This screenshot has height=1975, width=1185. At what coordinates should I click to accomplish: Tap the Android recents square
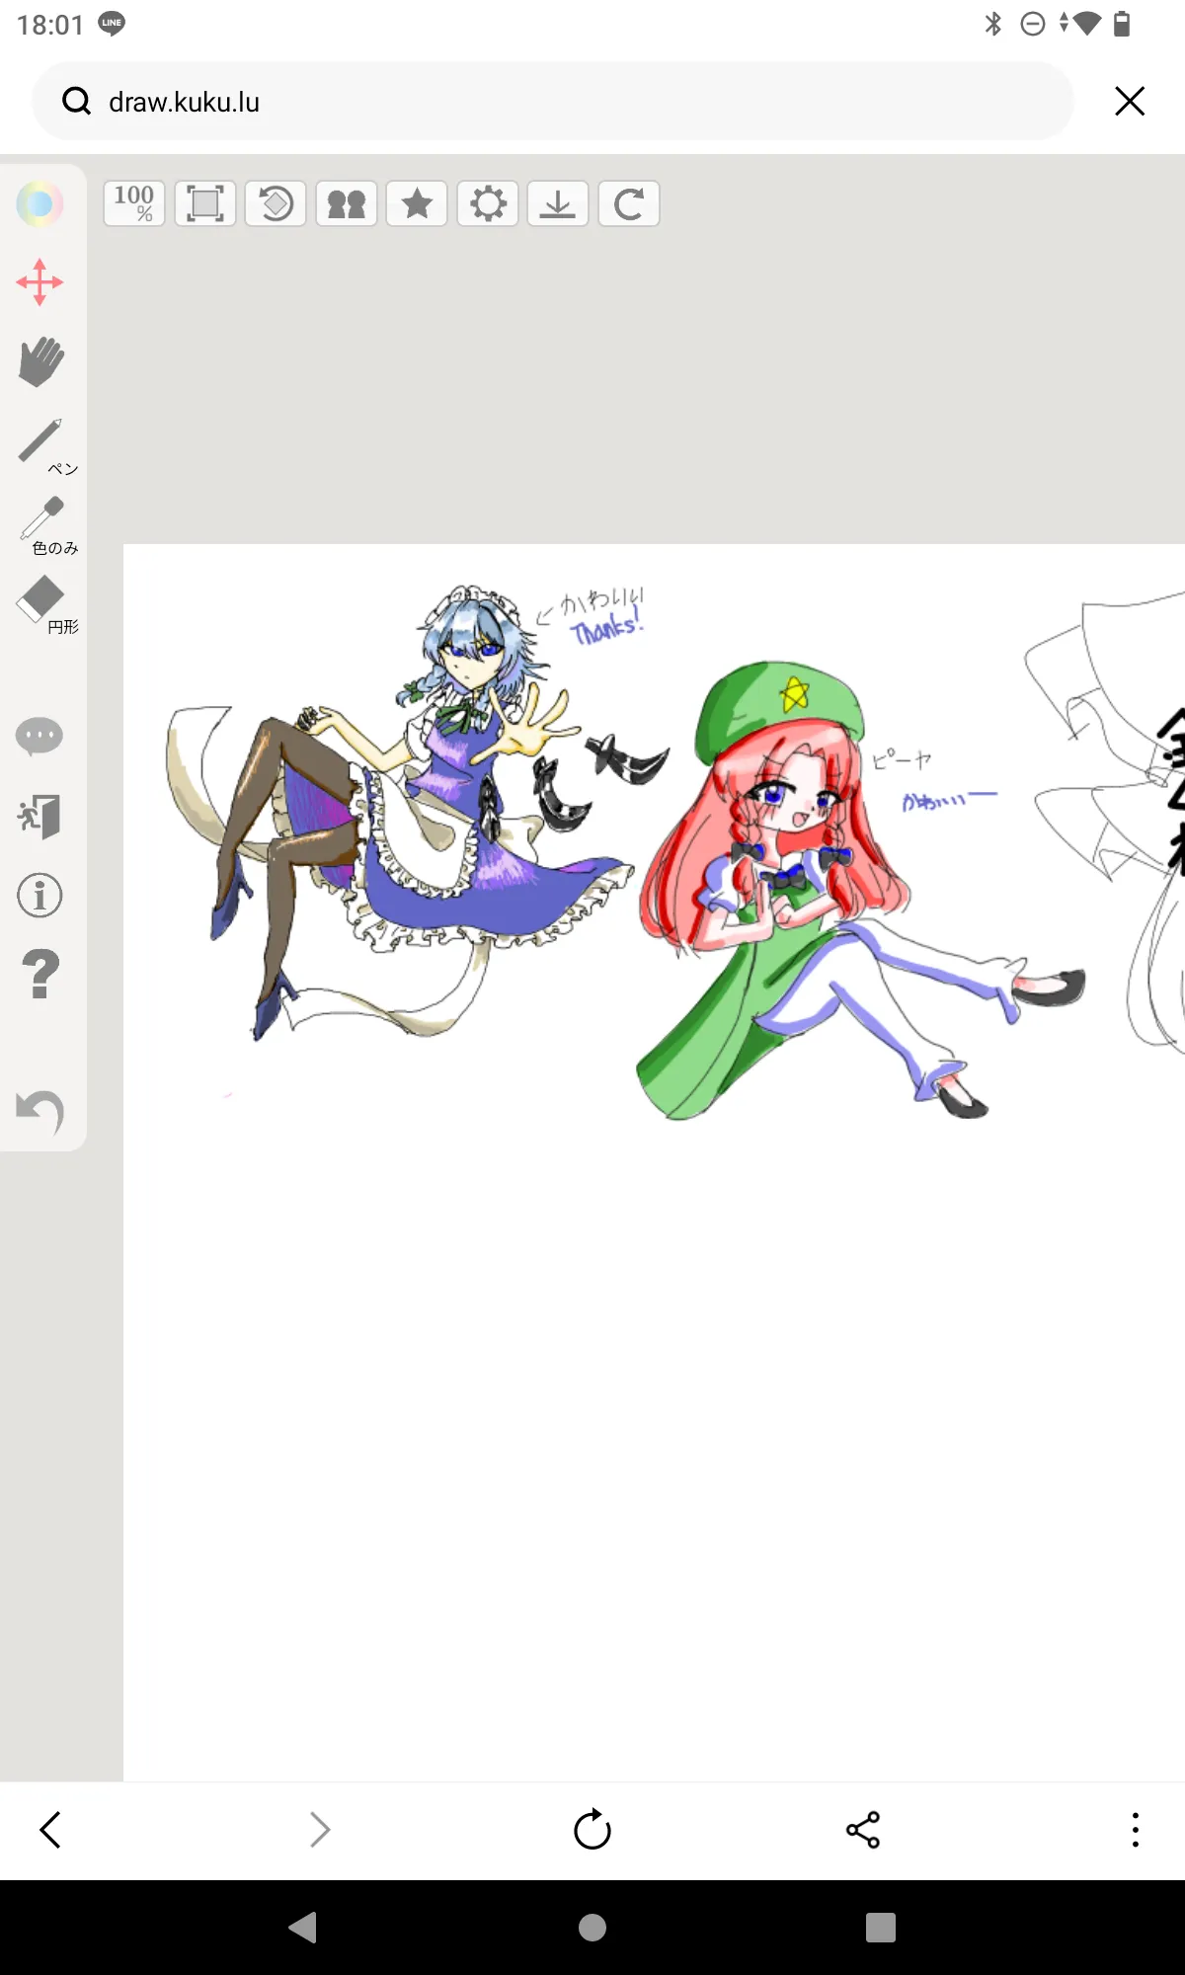pyautogui.click(x=881, y=1927)
